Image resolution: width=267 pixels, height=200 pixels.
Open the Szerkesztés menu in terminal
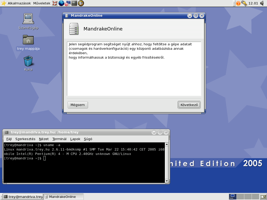[x=25, y=139]
